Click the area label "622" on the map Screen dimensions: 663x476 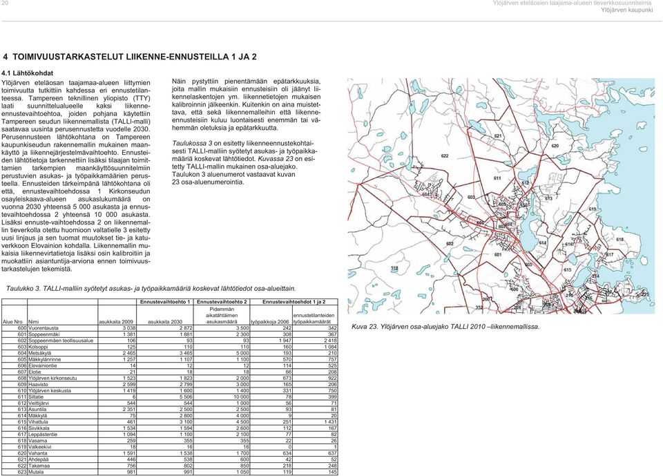coord(445,156)
